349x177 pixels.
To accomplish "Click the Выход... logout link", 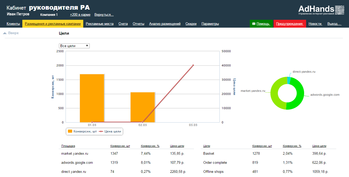I will [x=334, y=24].
